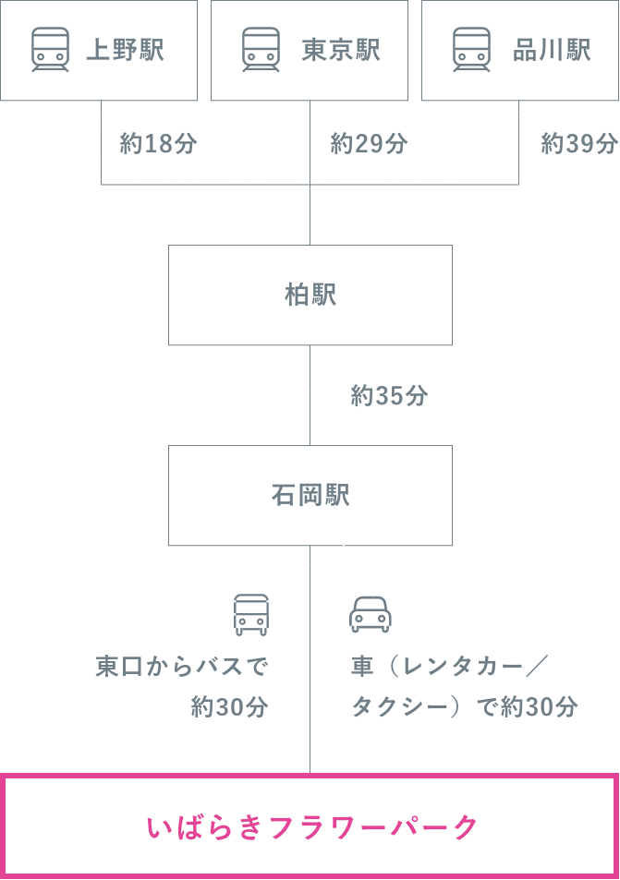Click the car icon above 車（レンタカー
Viewport: 620px width, 880px height.
click(x=371, y=615)
